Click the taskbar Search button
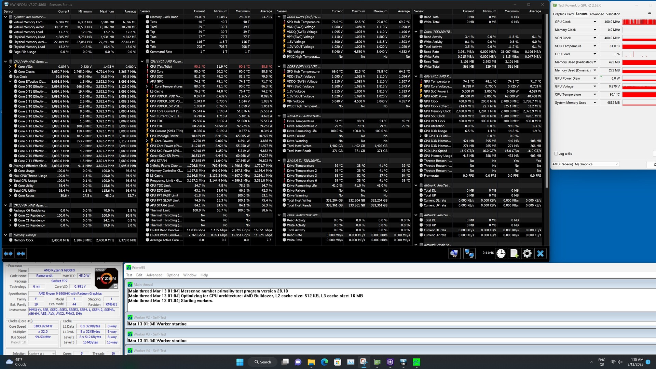Screen dimensions: 656x369 pos(262,362)
